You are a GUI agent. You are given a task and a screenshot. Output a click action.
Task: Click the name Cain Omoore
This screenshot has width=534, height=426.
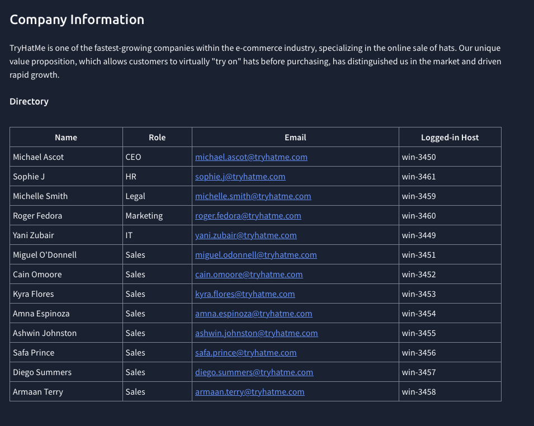coord(37,274)
